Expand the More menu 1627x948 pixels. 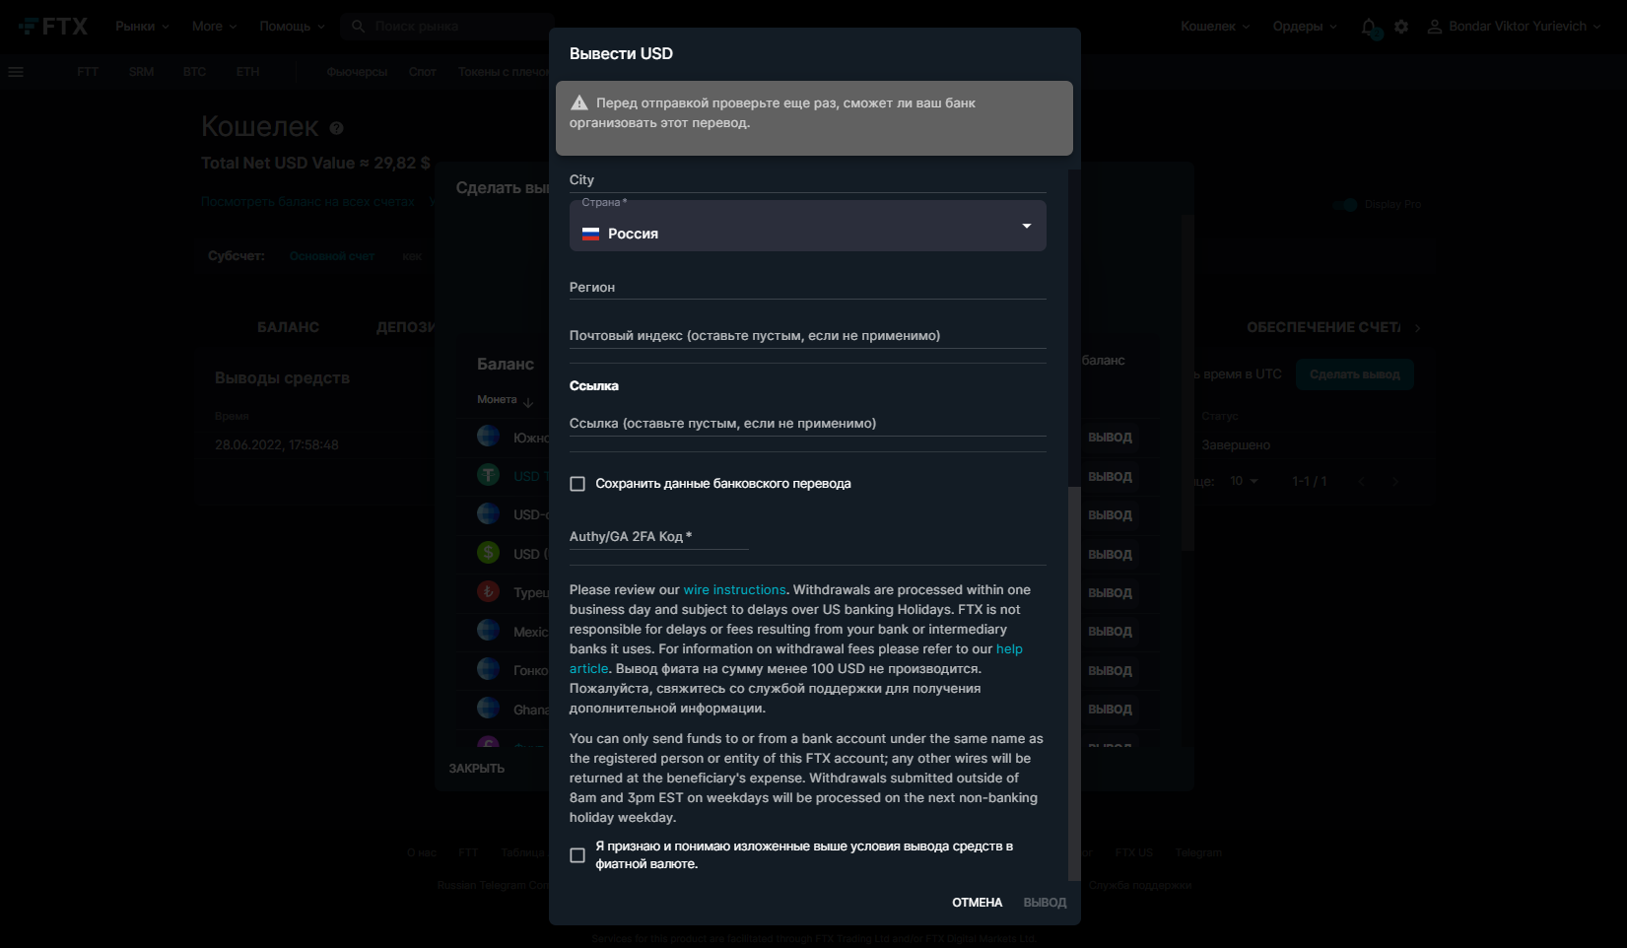point(214,27)
